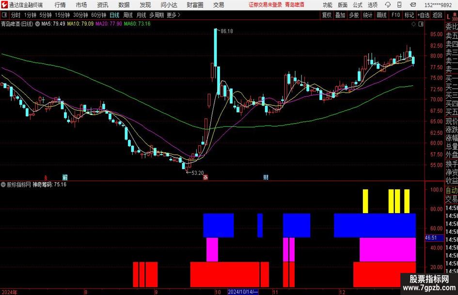Open the 行情 menu
This screenshot has height=295, width=458.
(60, 5)
